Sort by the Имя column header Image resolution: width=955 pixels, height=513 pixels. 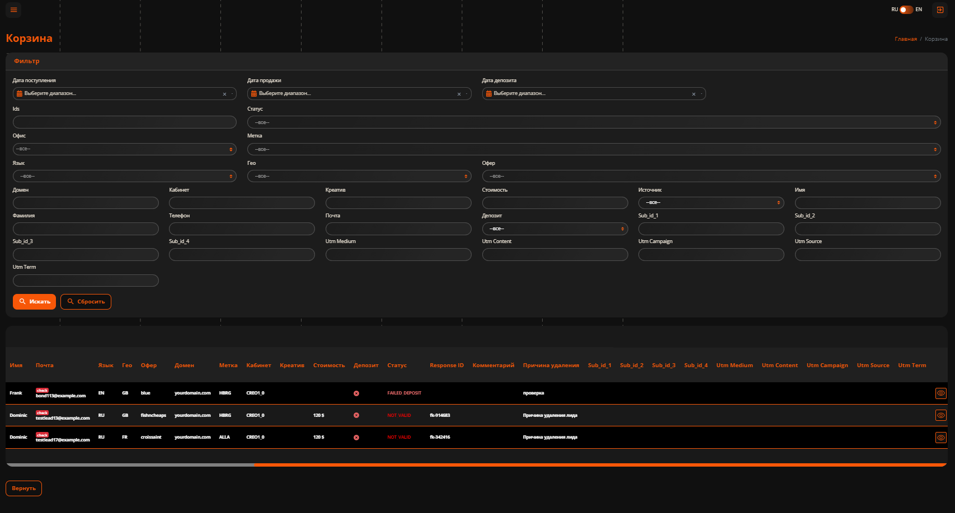(x=16, y=365)
